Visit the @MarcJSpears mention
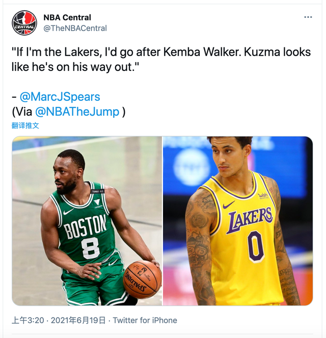Screen dimensions: 326x338 coord(60,96)
